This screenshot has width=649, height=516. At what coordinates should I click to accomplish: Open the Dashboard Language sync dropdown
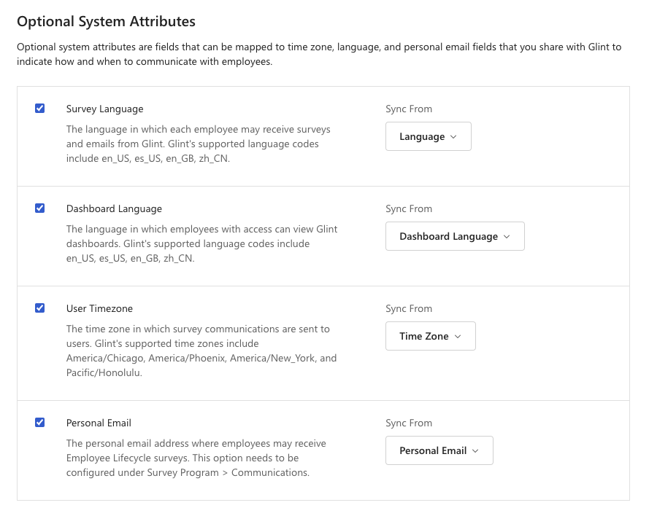[x=455, y=235]
